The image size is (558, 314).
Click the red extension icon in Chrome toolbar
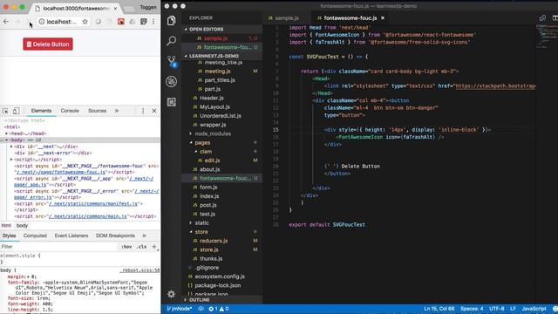pos(121,22)
